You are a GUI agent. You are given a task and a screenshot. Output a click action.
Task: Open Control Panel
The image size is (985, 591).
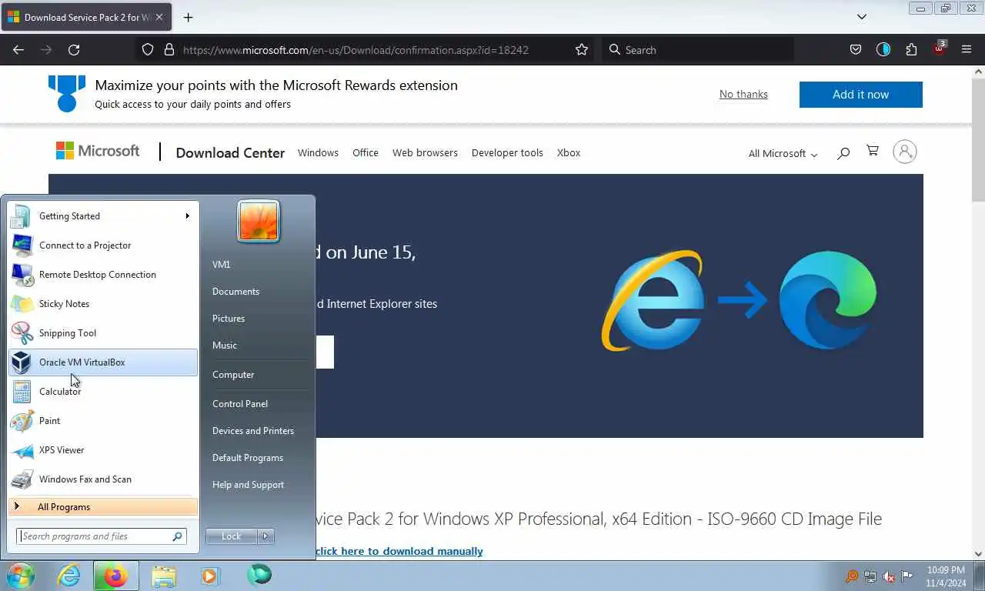tap(240, 404)
